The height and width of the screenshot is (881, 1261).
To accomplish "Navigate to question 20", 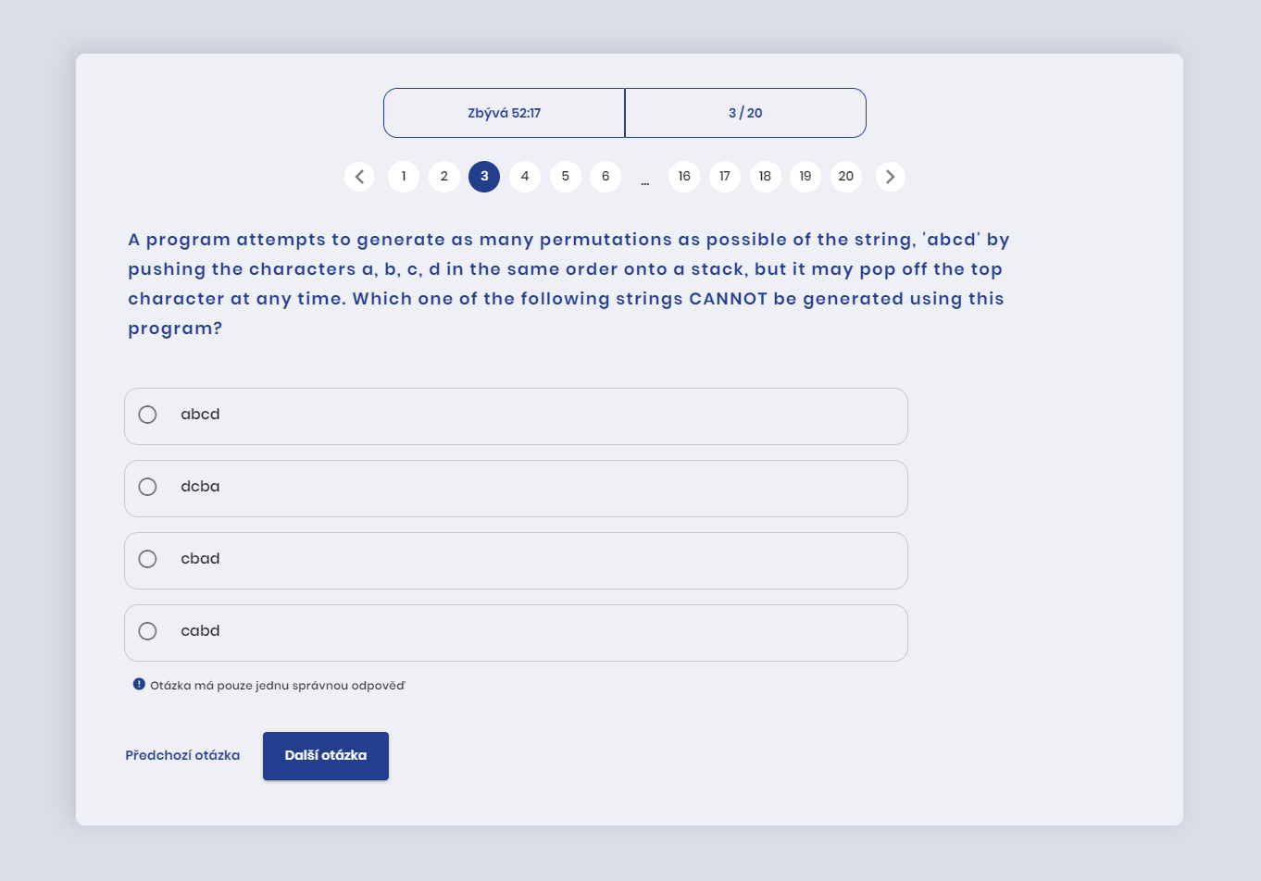I will click(846, 177).
